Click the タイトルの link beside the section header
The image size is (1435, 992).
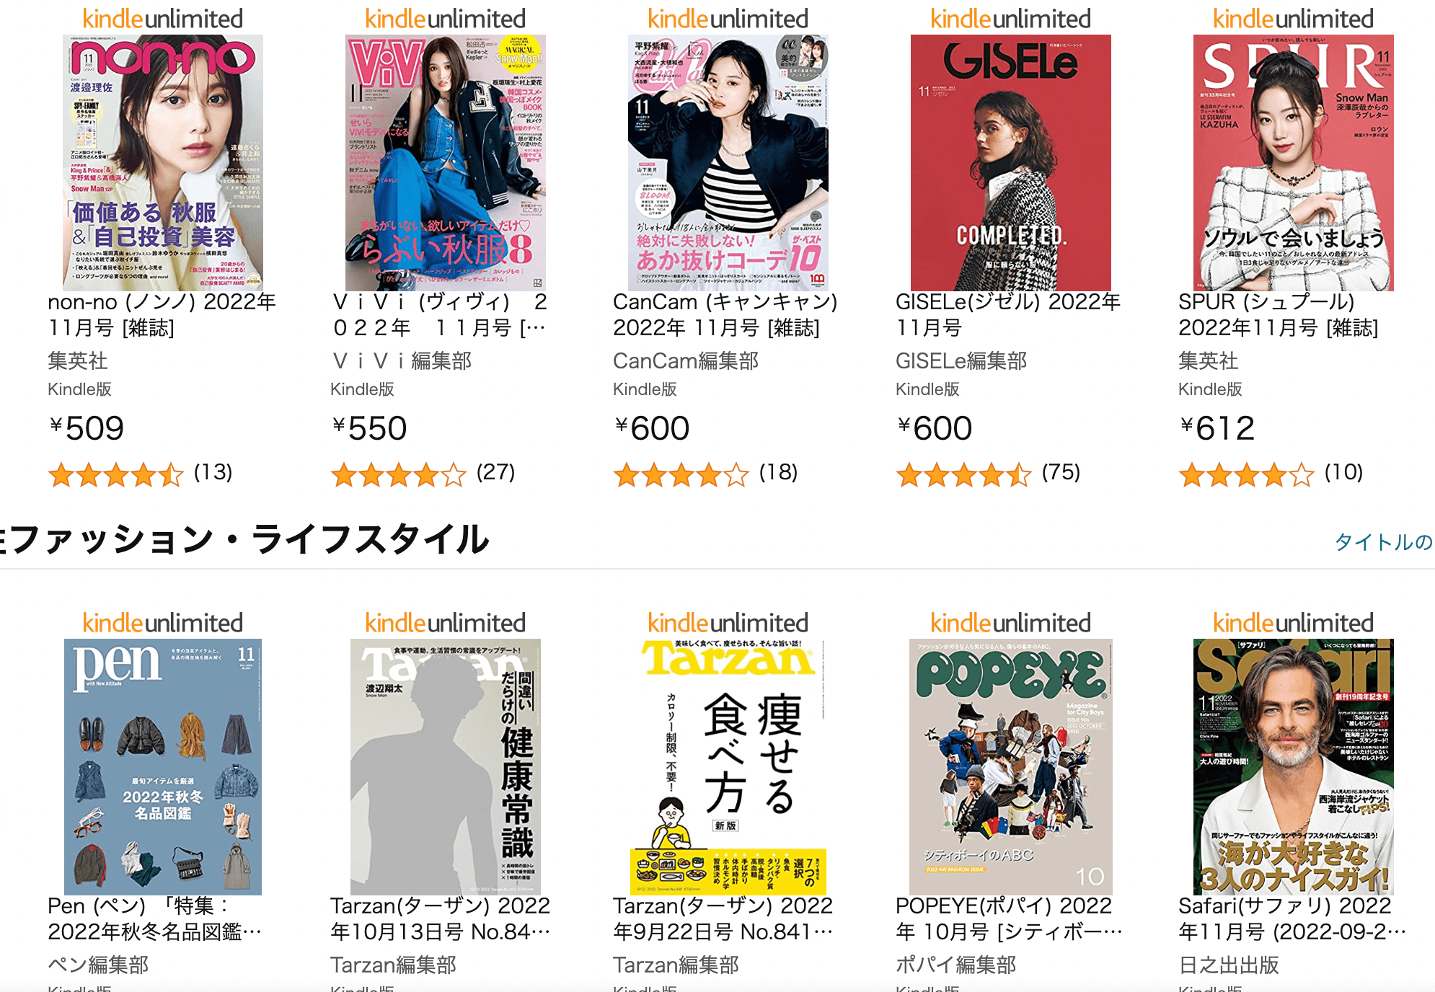coord(1384,542)
